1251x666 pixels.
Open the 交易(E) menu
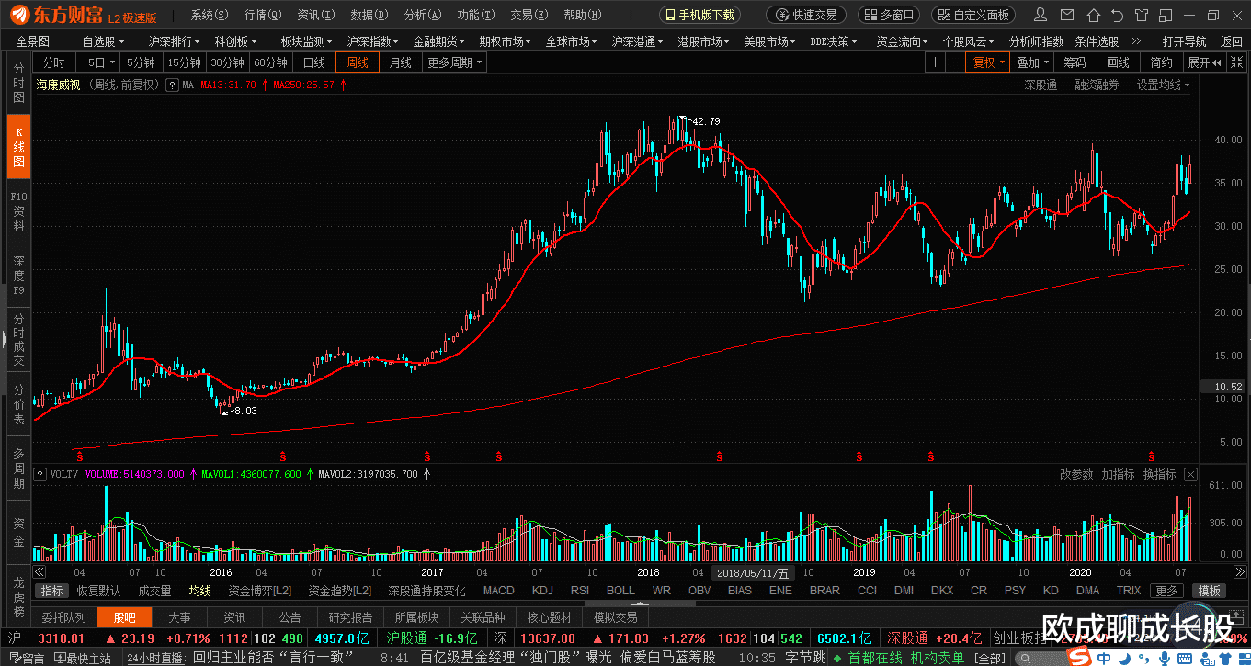pos(529,15)
